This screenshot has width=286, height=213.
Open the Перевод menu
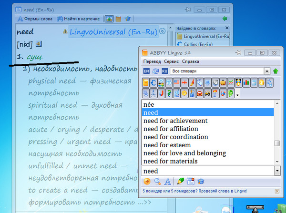[x=152, y=61]
